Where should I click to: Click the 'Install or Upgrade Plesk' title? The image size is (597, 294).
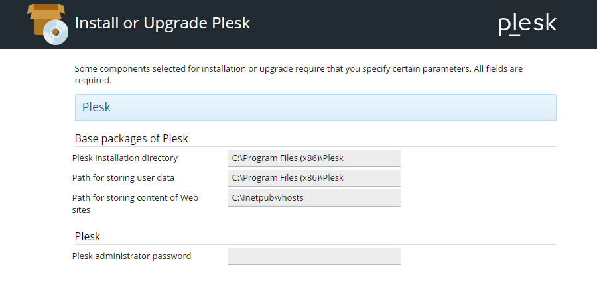[x=162, y=23]
